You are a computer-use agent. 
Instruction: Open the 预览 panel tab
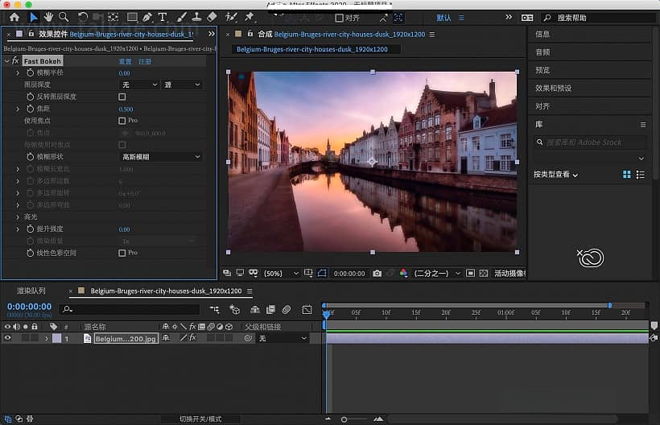pos(542,70)
